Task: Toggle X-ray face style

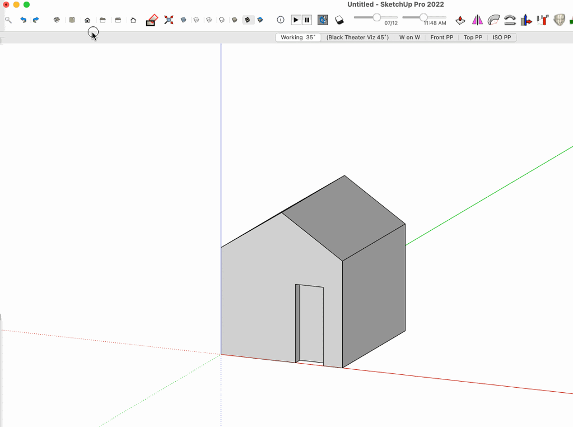Action: pyautogui.click(x=184, y=20)
